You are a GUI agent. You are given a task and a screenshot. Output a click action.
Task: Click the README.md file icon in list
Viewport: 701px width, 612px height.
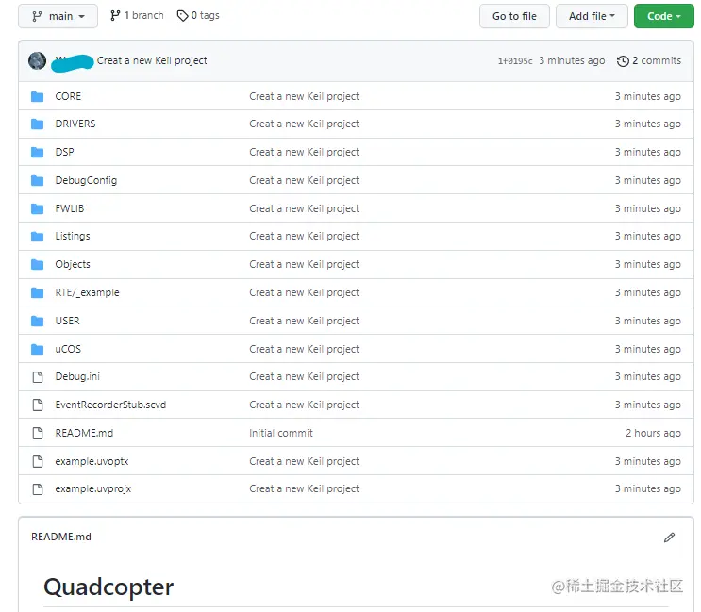38,434
